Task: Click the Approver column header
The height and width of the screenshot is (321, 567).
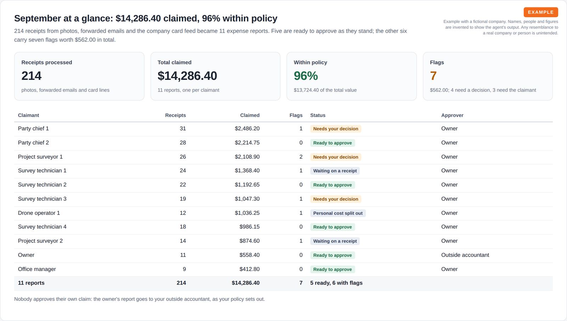Action: pos(452,115)
